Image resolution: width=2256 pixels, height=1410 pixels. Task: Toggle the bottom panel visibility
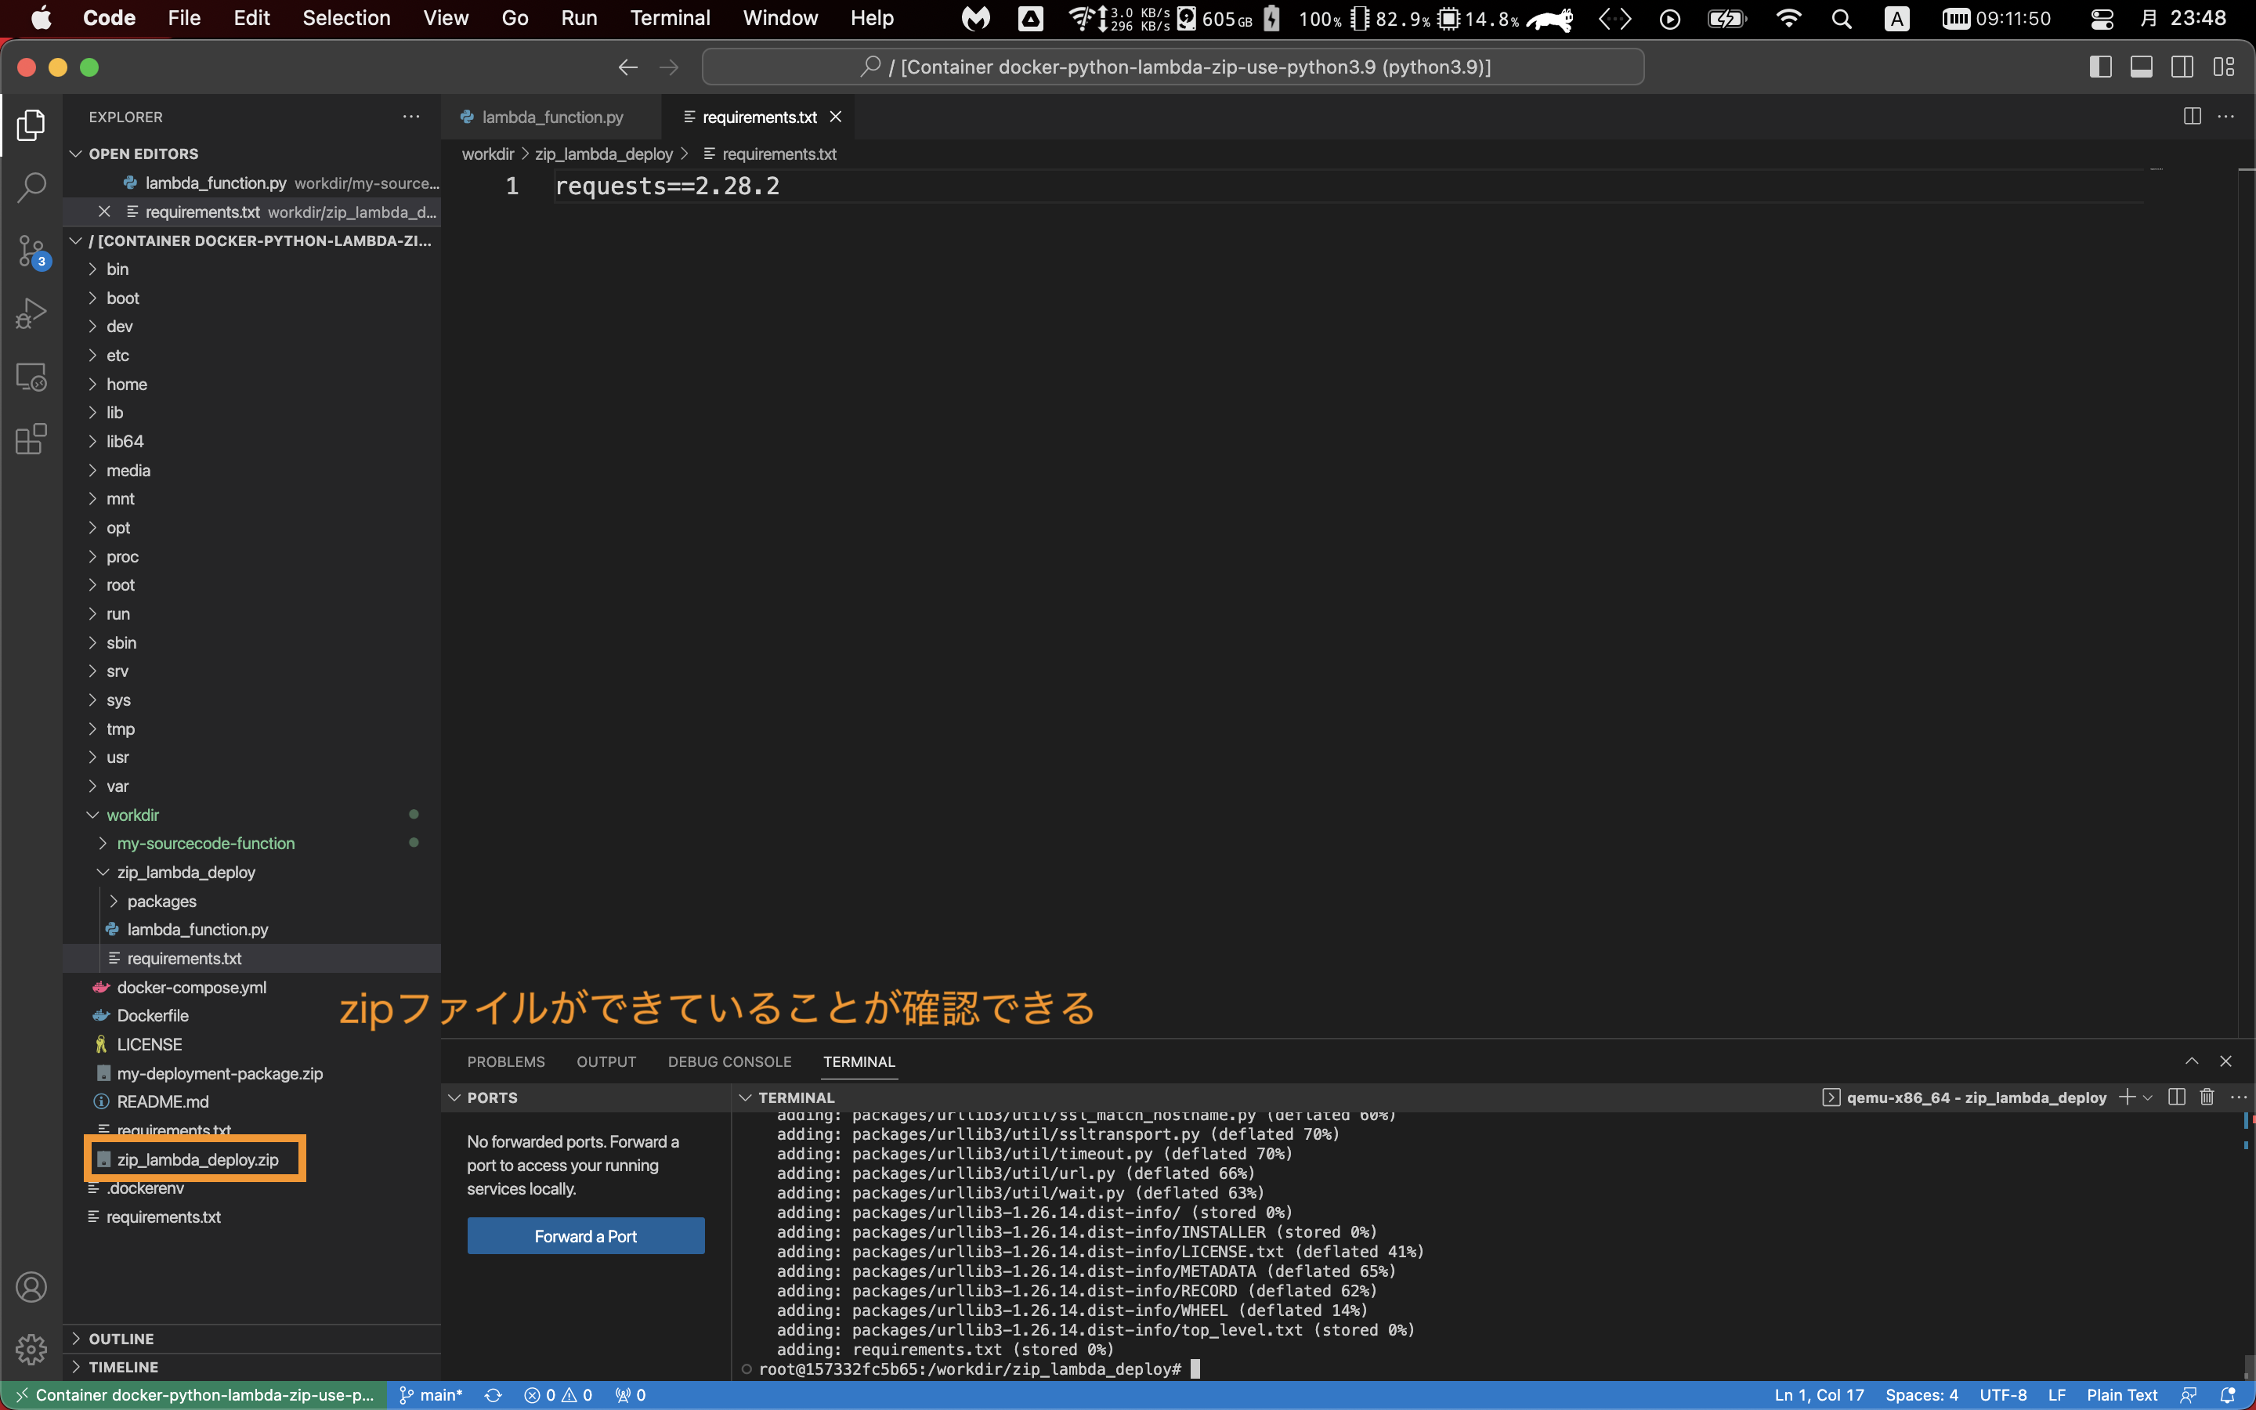tap(2142, 67)
